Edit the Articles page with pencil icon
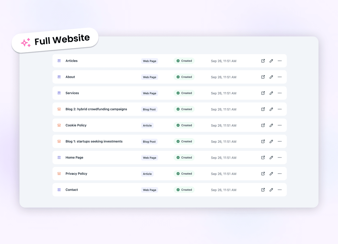 click(271, 61)
